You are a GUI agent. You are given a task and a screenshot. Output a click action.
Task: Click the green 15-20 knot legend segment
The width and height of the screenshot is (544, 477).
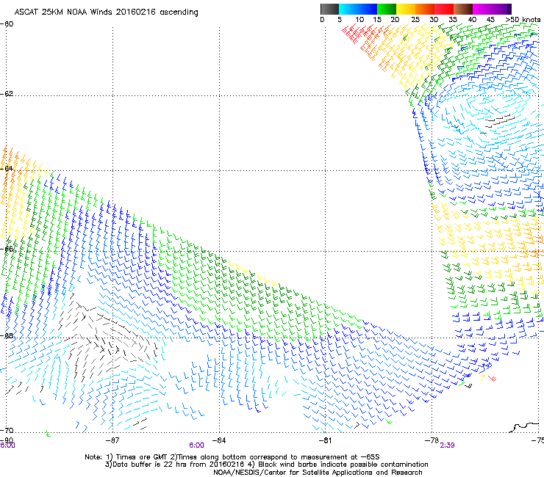(387, 9)
